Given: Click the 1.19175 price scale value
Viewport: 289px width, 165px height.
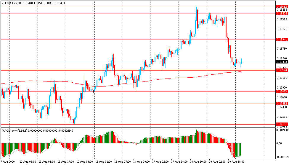Looking at the screenshot, I should 282,29.
